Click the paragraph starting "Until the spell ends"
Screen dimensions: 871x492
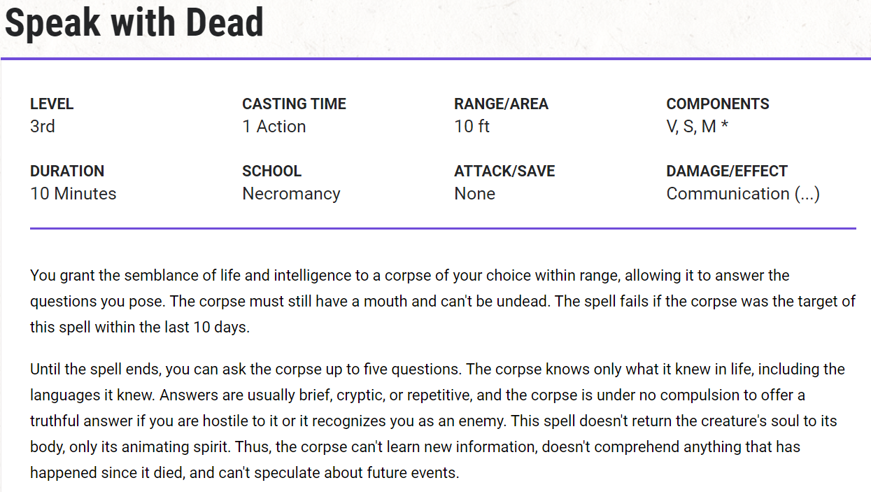point(442,421)
